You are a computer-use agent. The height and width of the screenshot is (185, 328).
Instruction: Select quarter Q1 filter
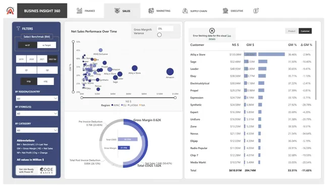pyautogui.click(x=26, y=70)
